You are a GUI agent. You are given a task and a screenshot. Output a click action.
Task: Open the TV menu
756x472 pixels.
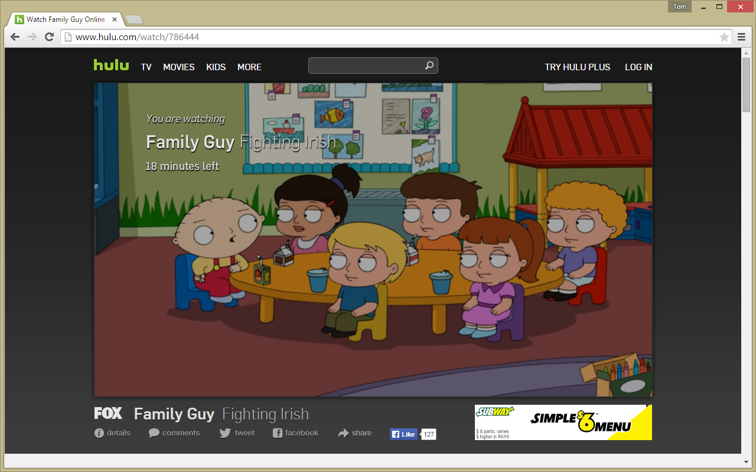[146, 67]
